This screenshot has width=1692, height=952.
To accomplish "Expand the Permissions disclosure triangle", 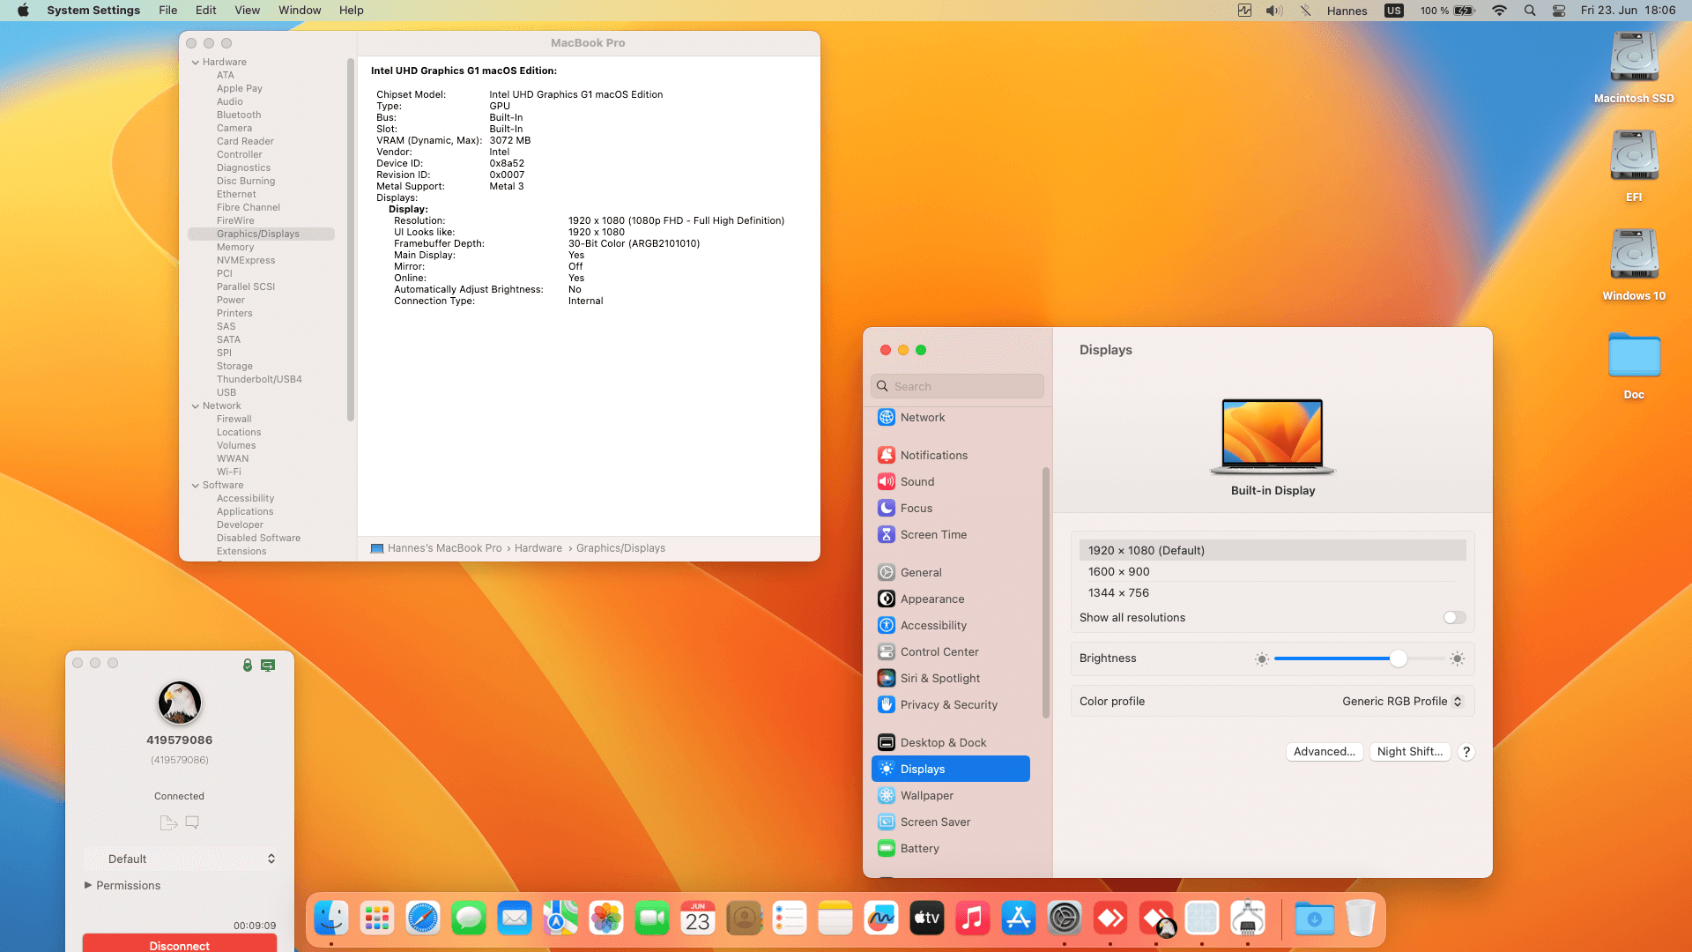I will (x=88, y=885).
